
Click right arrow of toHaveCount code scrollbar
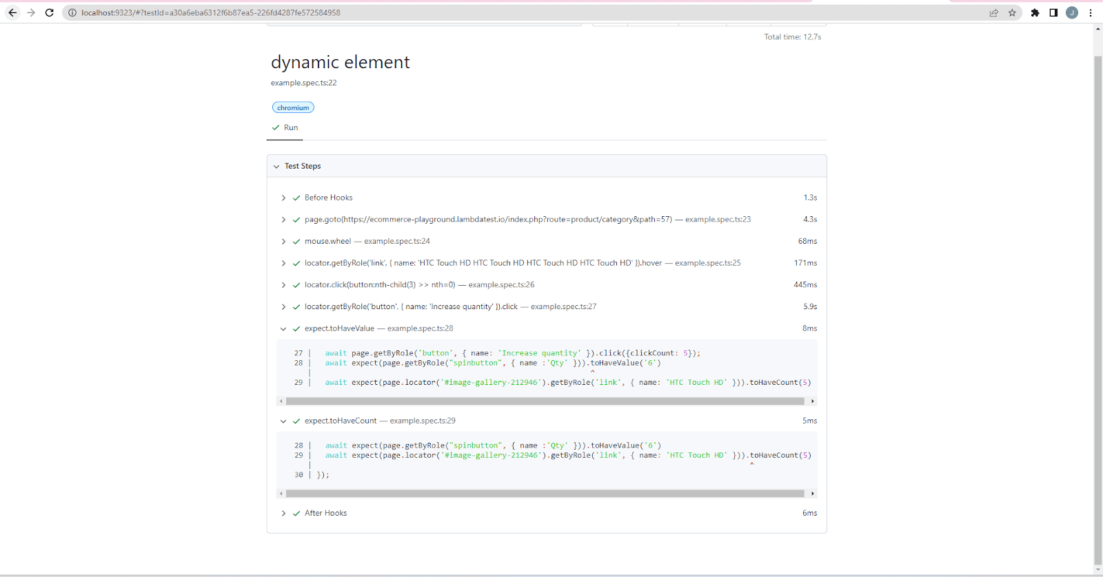[x=813, y=494]
